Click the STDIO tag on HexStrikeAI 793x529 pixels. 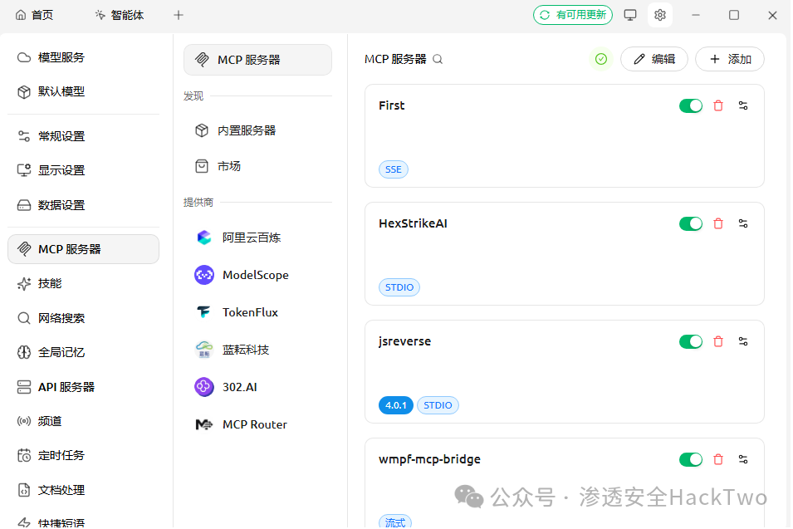pyautogui.click(x=399, y=287)
